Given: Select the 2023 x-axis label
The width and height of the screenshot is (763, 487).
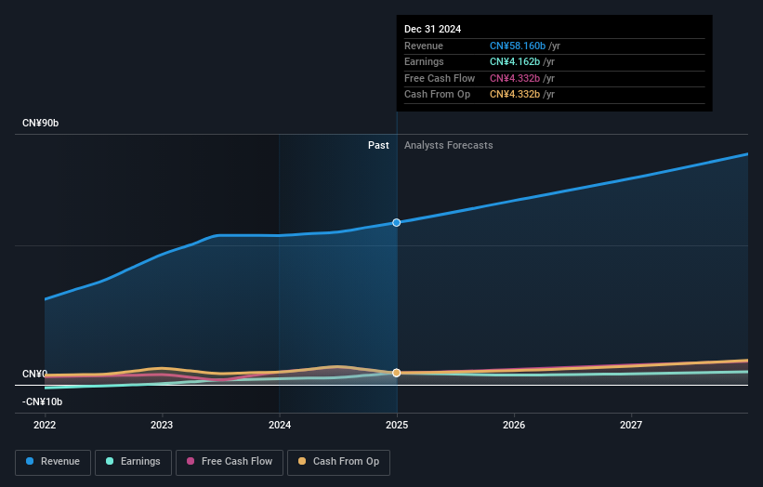Looking at the screenshot, I should click(x=162, y=425).
